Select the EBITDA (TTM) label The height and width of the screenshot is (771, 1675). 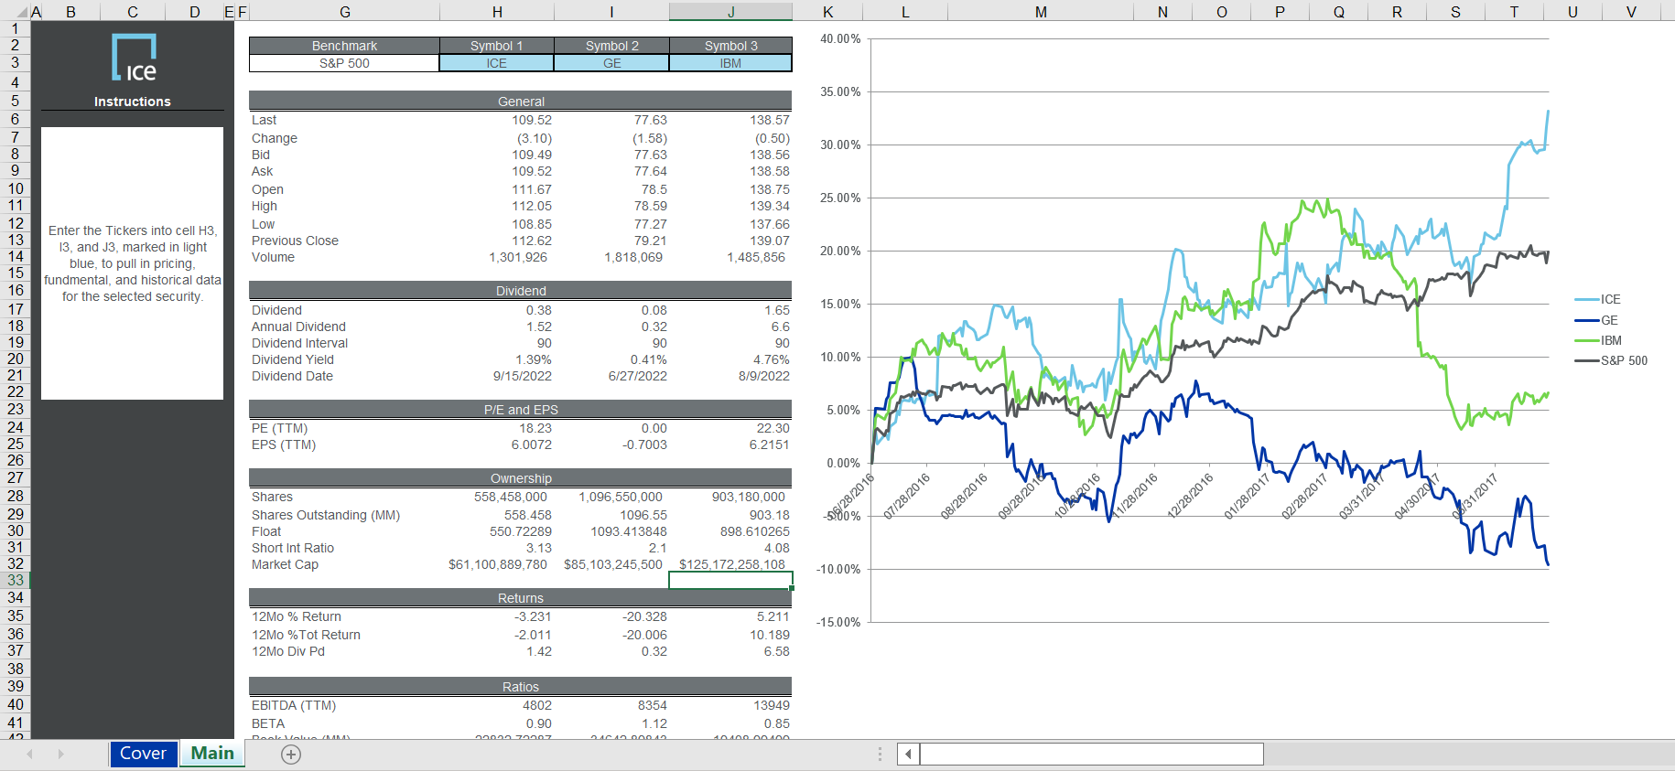(x=294, y=705)
